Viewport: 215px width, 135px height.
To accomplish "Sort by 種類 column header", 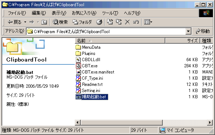I will point(207,41).
